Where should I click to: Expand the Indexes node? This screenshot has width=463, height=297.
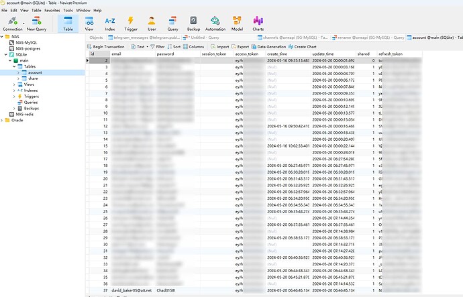(14, 91)
